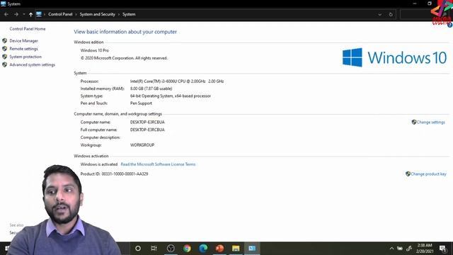Open Microsoft Edge from taskbar
Screen dimensions: 453x255
tap(203, 249)
